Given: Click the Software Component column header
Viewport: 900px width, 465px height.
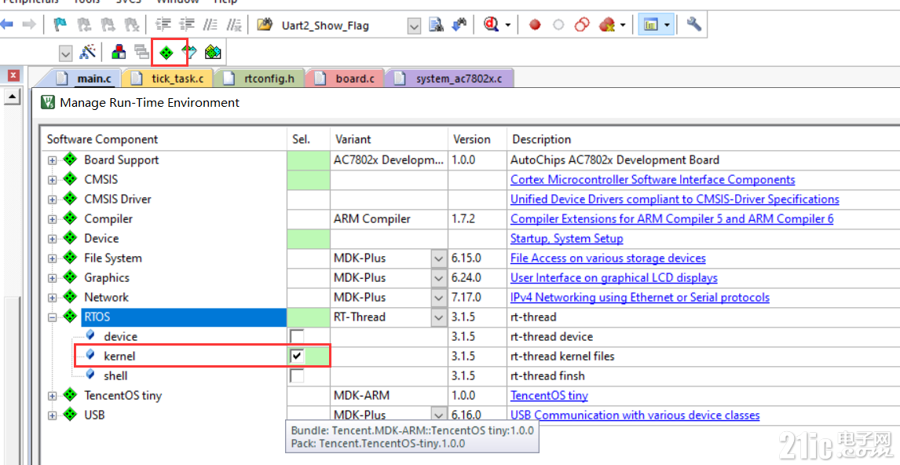Looking at the screenshot, I should (163, 140).
